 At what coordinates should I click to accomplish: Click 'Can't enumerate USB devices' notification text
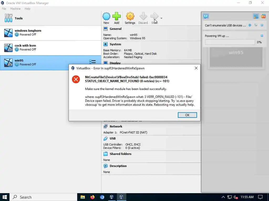click(x=225, y=25)
